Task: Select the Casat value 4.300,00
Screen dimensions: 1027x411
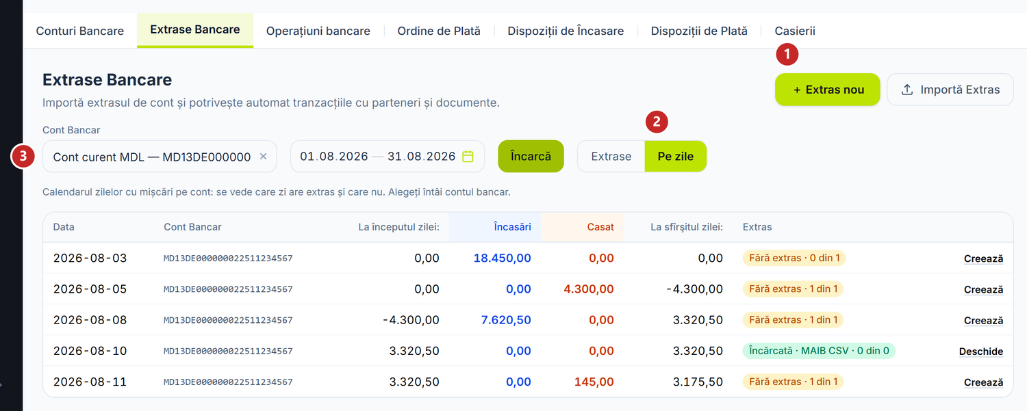Action: [x=589, y=289]
